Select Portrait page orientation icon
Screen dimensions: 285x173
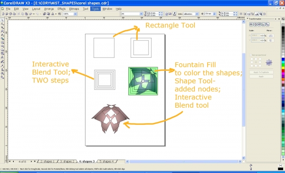tap(166, 14)
